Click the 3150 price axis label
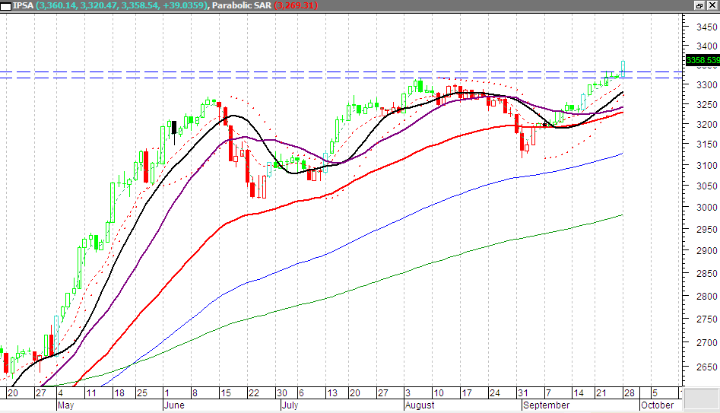Screen dimensions: 720x413 (x=706, y=145)
